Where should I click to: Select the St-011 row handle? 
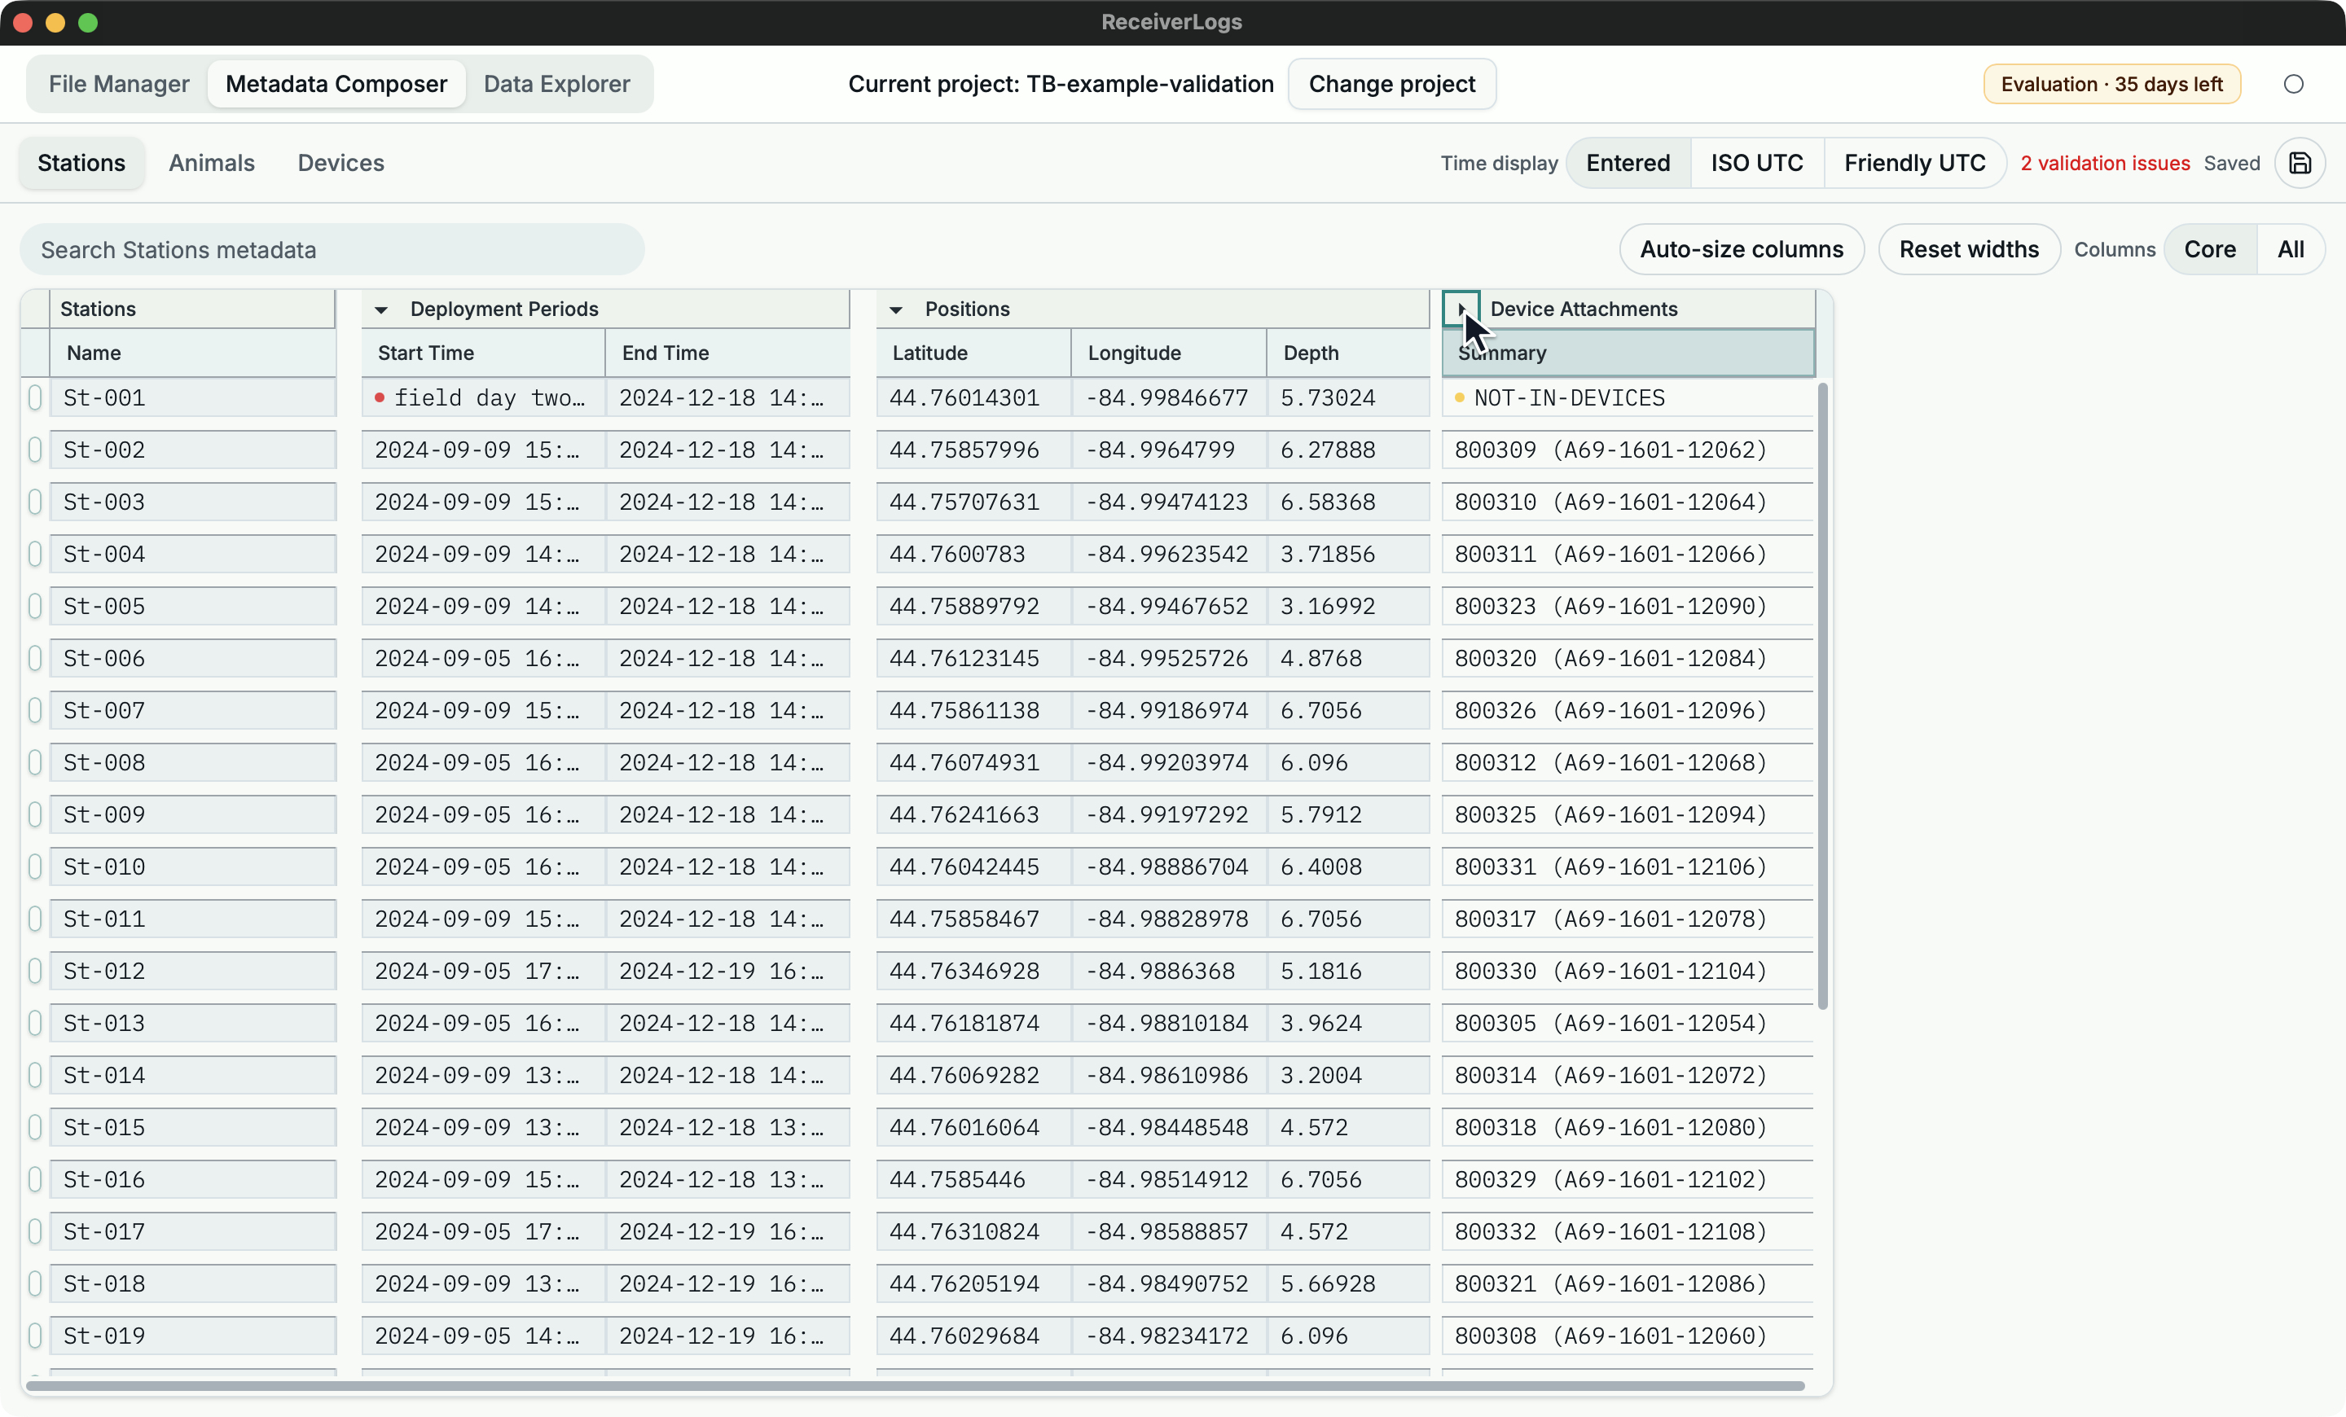pyautogui.click(x=35, y=919)
